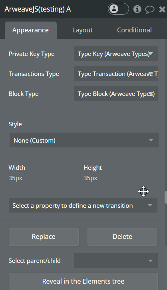Click the Delete button
The width and height of the screenshot is (167, 290).
point(122,237)
